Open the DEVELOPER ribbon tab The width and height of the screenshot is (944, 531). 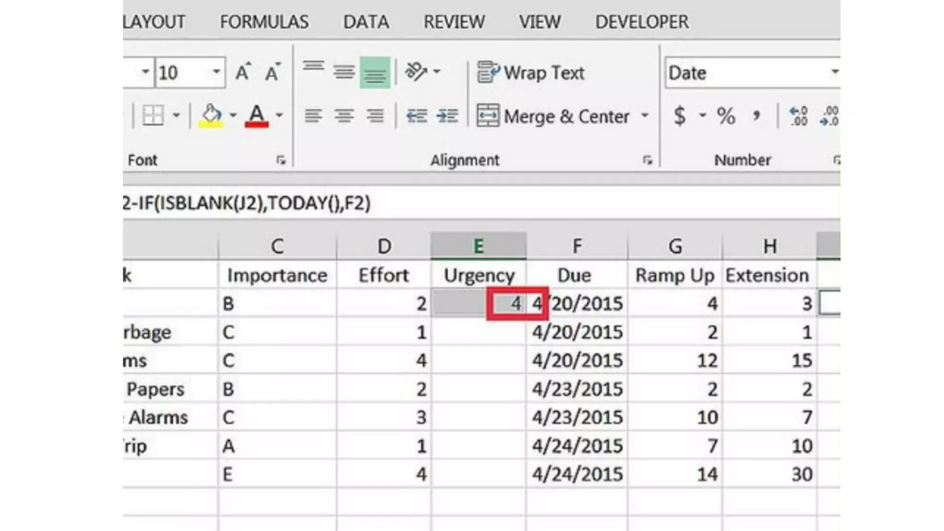point(642,22)
